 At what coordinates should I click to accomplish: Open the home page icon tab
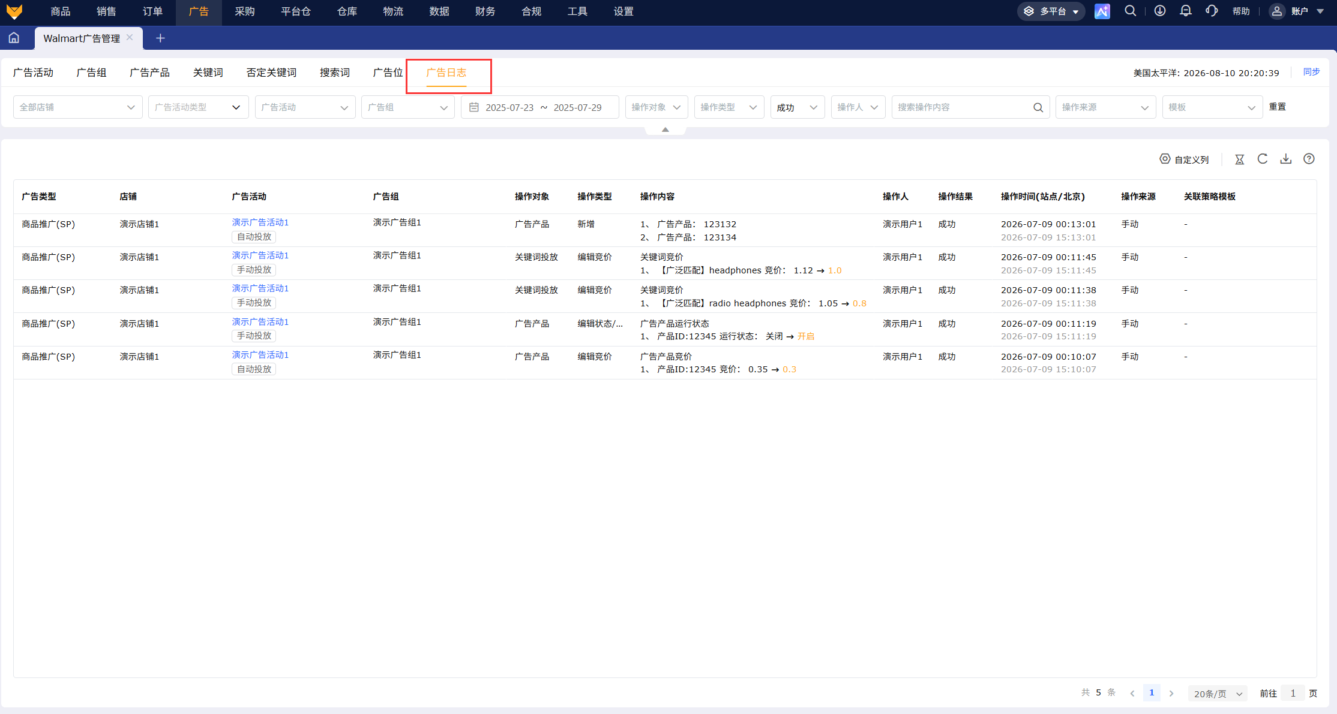coord(14,38)
